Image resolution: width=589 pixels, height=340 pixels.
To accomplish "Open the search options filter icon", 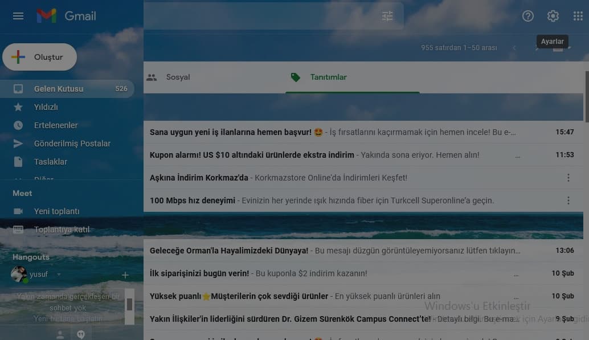I will (387, 16).
